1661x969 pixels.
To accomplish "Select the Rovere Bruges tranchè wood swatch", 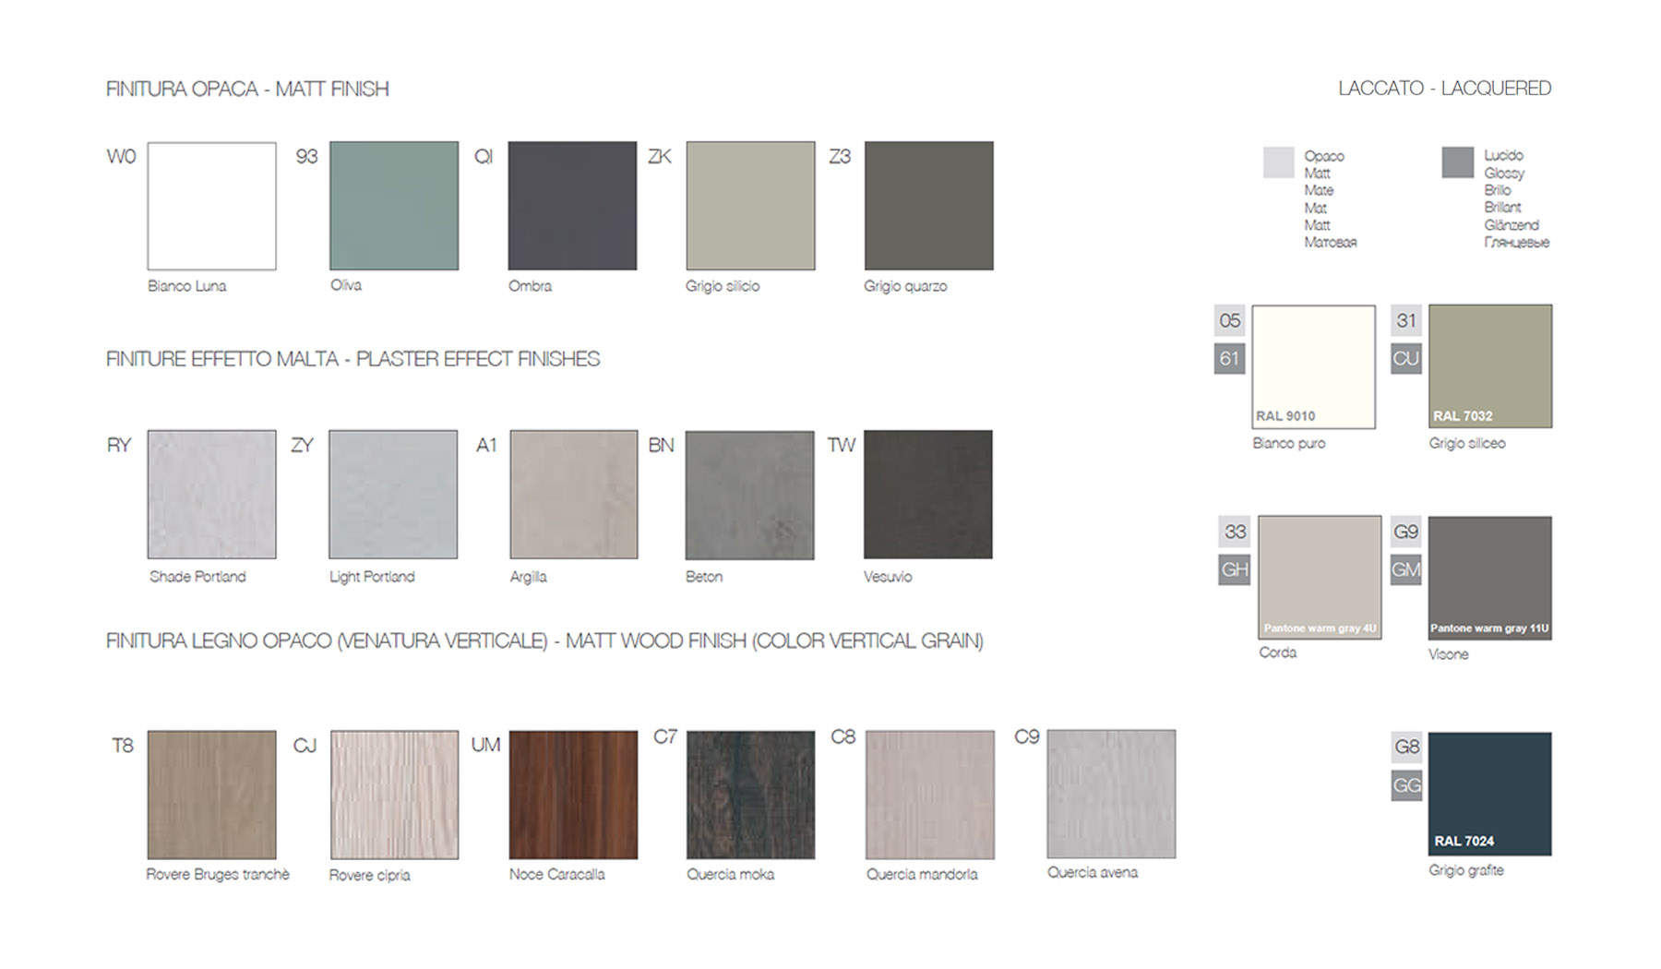I will click(211, 795).
